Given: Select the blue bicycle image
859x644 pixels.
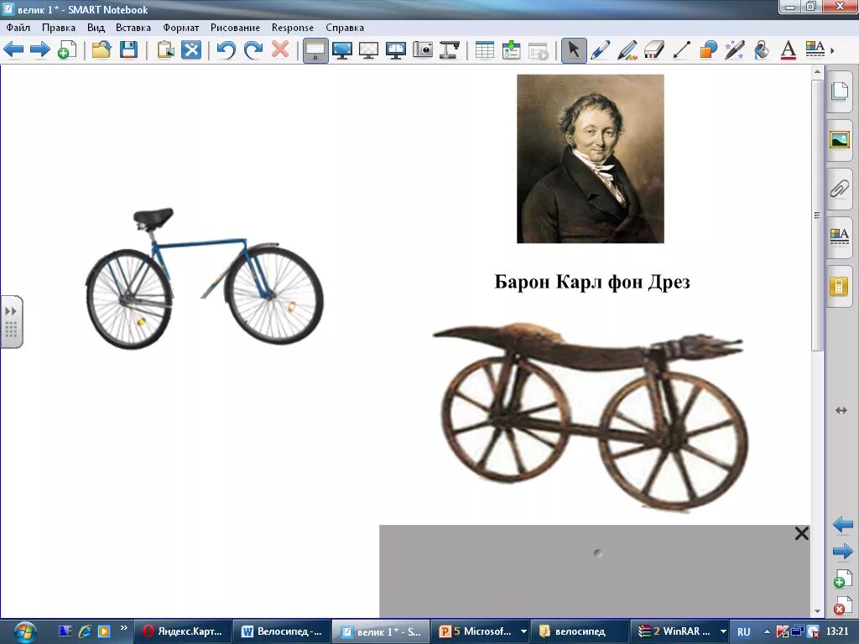Looking at the screenshot, I should tap(204, 278).
